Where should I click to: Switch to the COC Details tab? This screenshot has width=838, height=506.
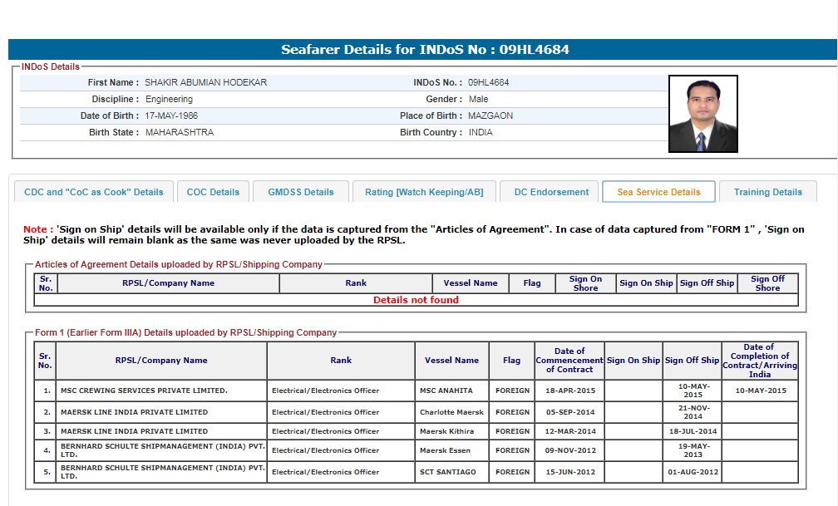coord(213,192)
